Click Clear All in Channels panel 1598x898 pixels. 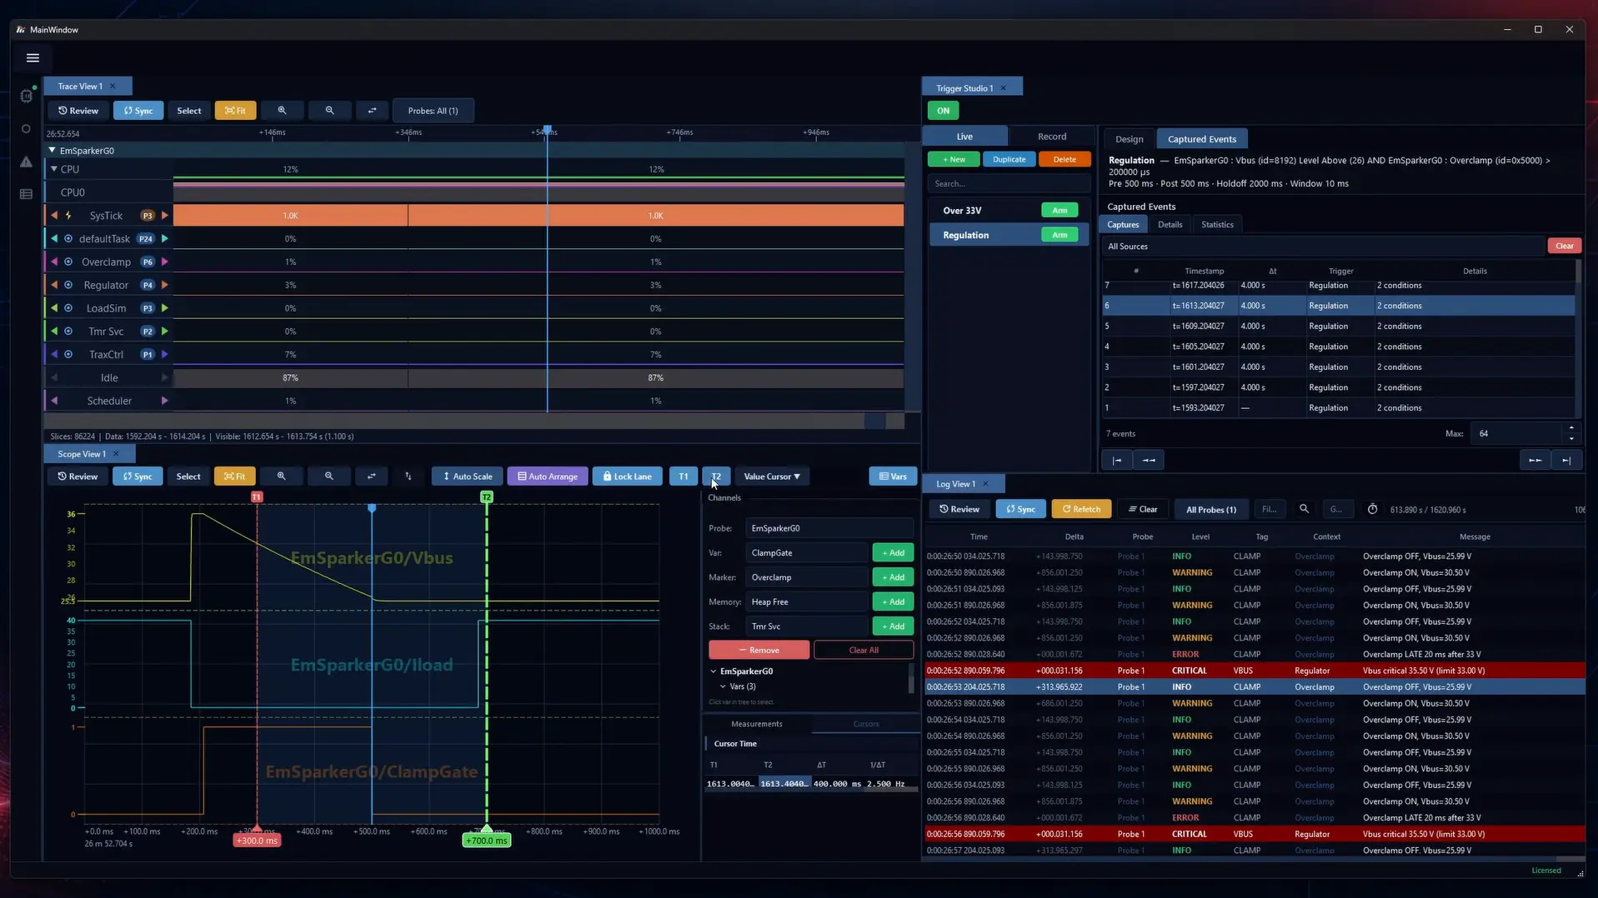coord(863,651)
